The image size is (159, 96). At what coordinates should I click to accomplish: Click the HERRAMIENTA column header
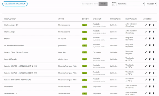(131, 19)
